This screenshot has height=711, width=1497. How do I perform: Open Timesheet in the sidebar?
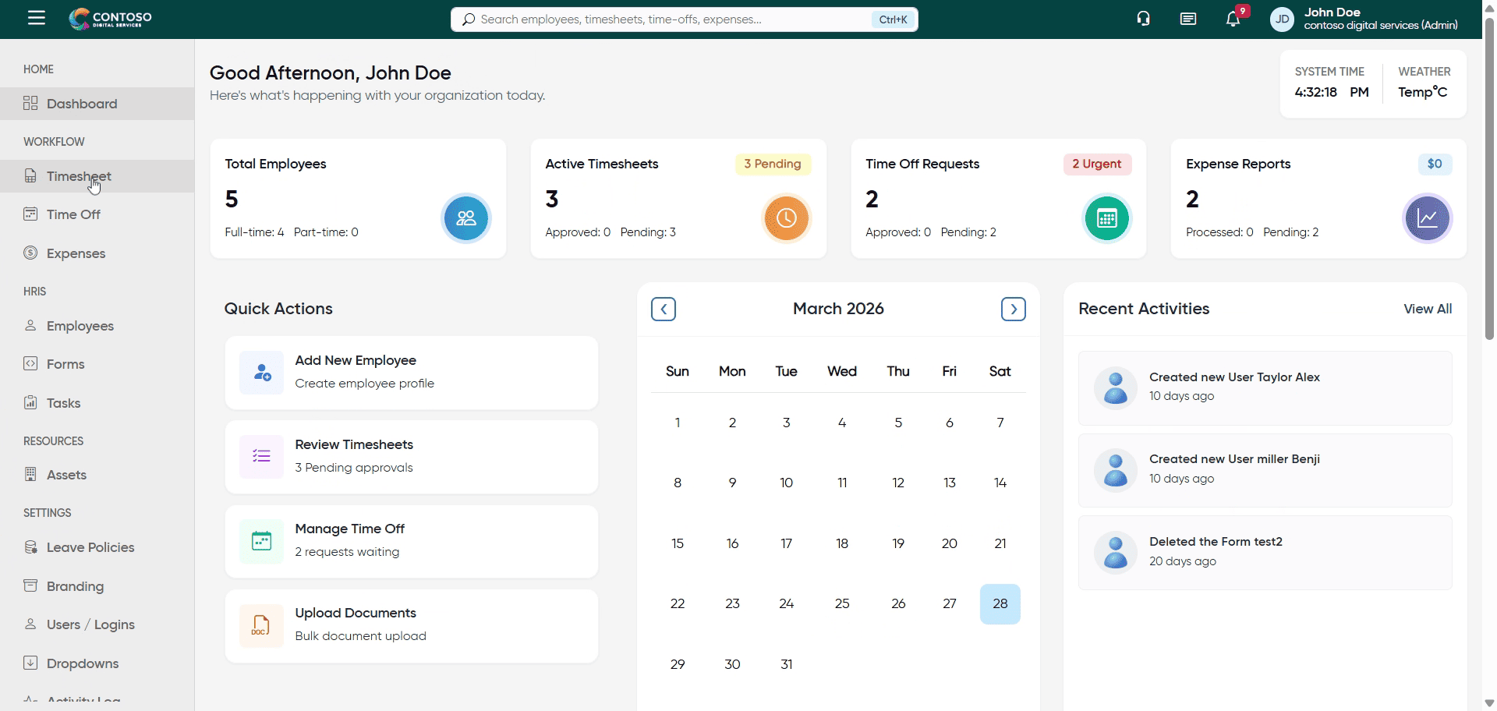(79, 176)
